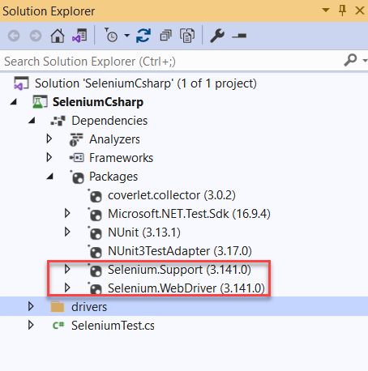Select Frameworks in the tree
This screenshot has width=368, height=371.
click(x=121, y=158)
